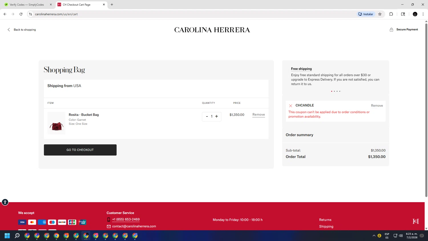The height and width of the screenshot is (241, 428).
Task: Click the Mastercard payment icon
Action: [x=32, y=222]
